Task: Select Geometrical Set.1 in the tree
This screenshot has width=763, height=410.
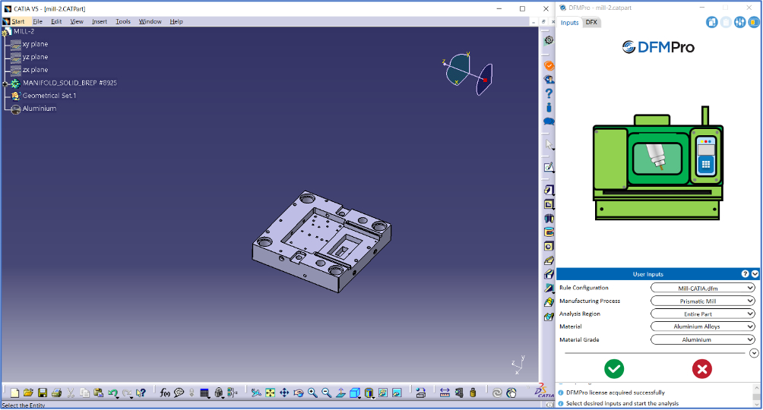Action: (x=49, y=96)
